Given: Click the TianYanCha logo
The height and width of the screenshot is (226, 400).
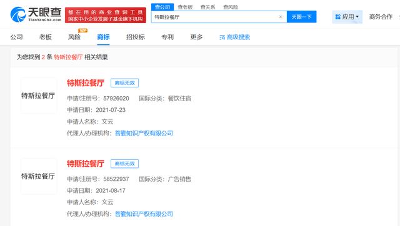Looking at the screenshot, I should click(x=36, y=14).
